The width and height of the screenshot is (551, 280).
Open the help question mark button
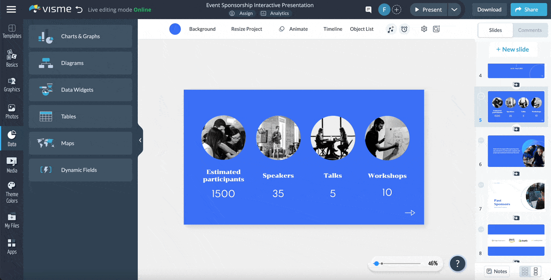point(457,264)
